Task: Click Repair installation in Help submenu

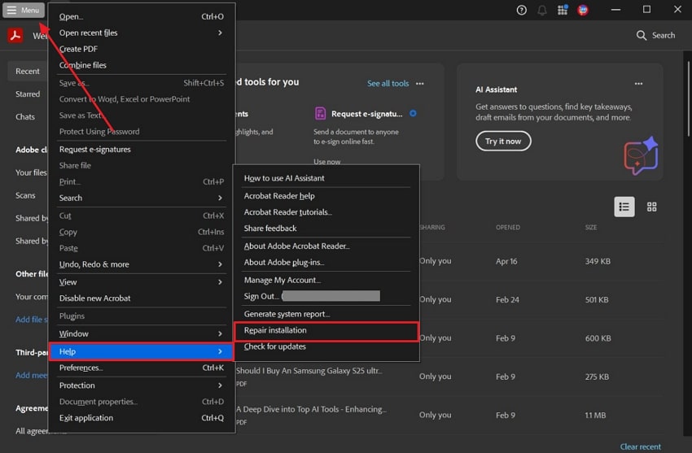Action: tap(326, 330)
